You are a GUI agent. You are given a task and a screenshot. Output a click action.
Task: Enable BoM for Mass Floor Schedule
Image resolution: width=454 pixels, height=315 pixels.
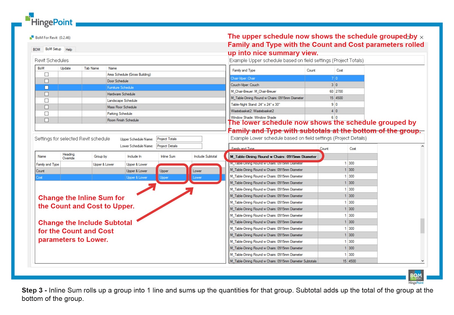[x=46, y=107]
